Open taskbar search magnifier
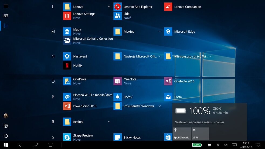Image resolution: width=265 pixels, height=149 pixels. (36, 145)
